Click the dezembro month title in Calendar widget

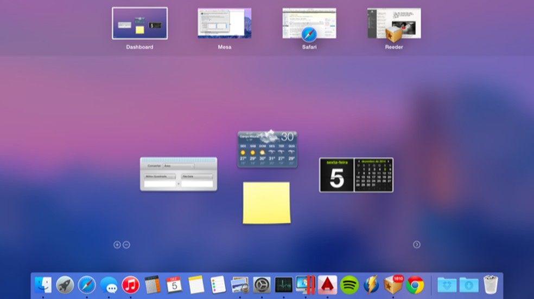pyautogui.click(x=373, y=161)
